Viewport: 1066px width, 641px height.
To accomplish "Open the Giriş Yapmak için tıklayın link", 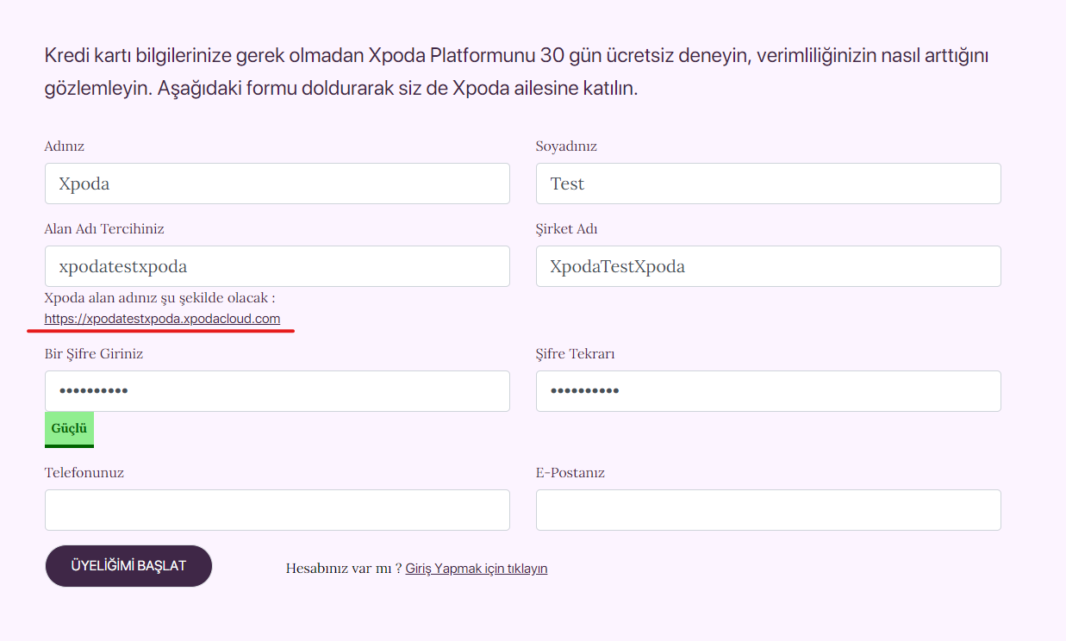I will 477,569.
